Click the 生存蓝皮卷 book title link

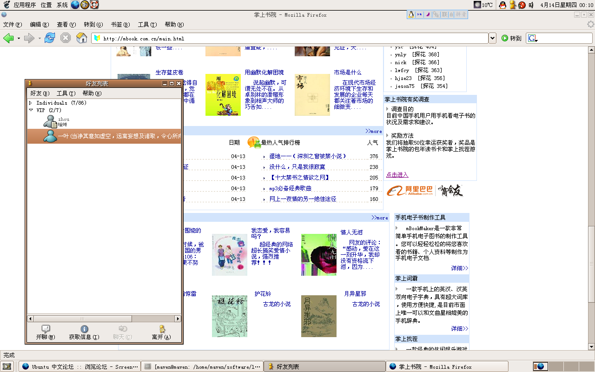(169, 73)
